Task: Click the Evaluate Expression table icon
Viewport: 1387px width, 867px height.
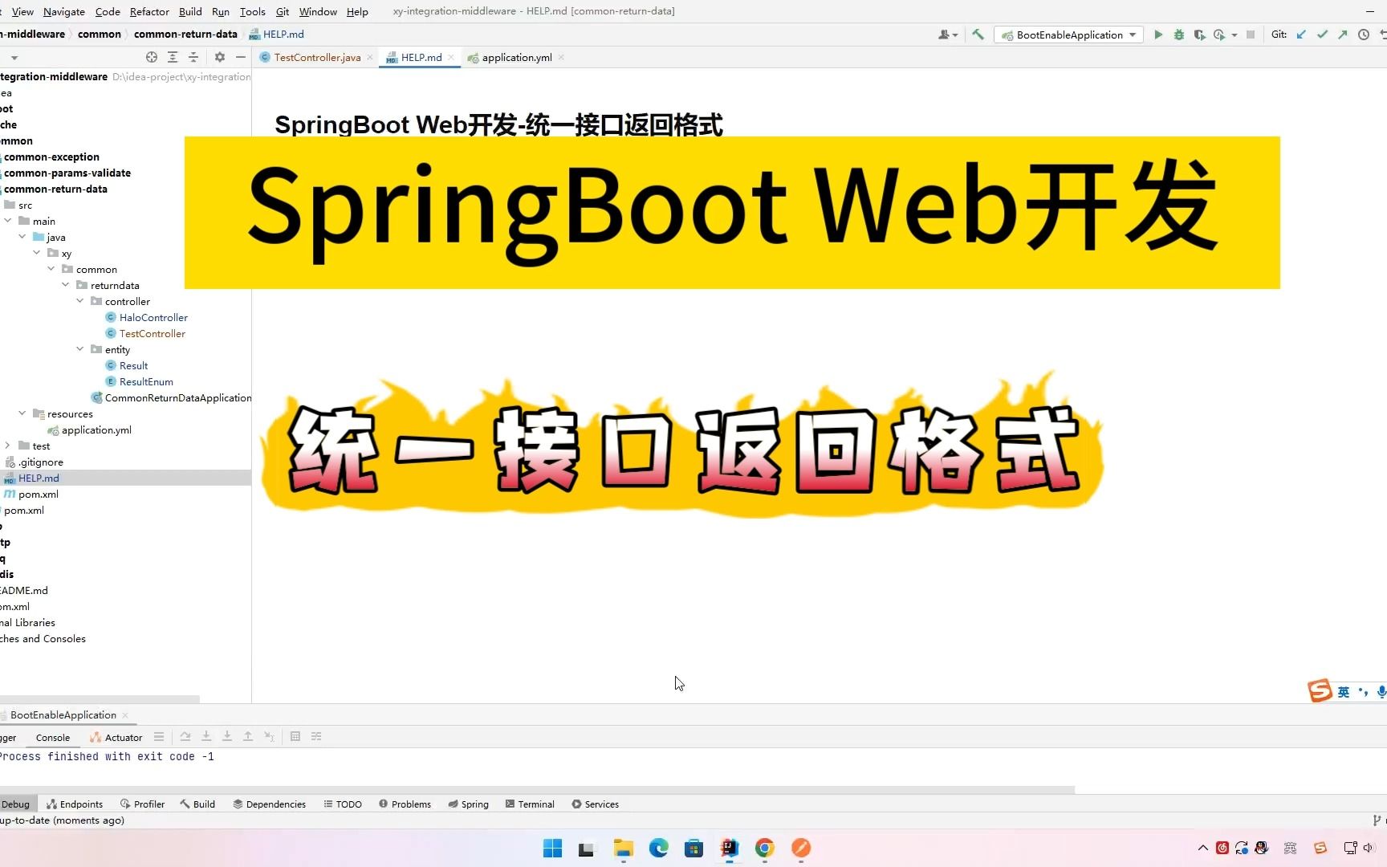Action: (295, 736)
